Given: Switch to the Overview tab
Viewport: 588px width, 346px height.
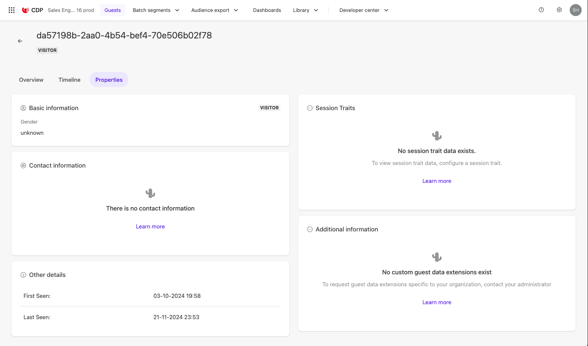Looking at the screenshot, I should 31,80.
